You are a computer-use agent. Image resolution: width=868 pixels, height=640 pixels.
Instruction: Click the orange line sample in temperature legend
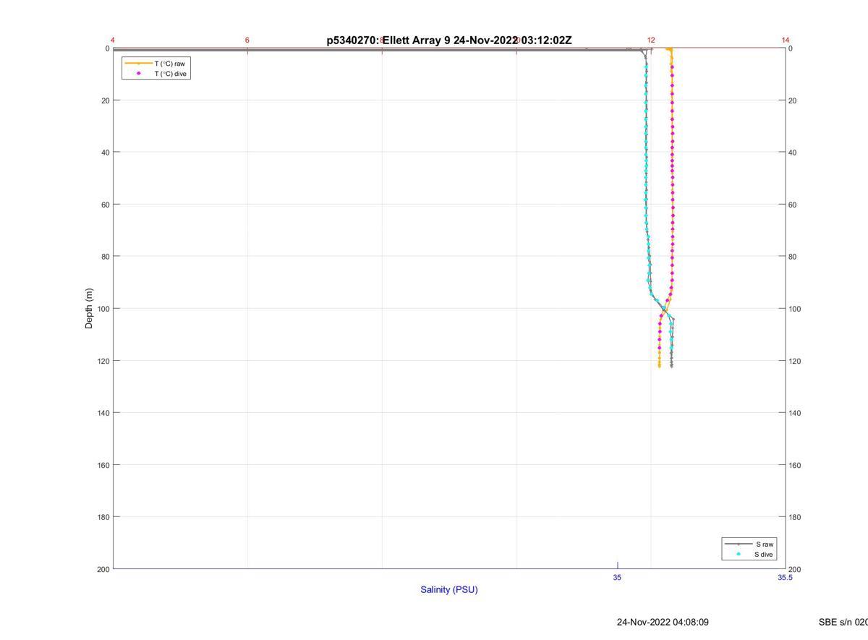[139, 64]
